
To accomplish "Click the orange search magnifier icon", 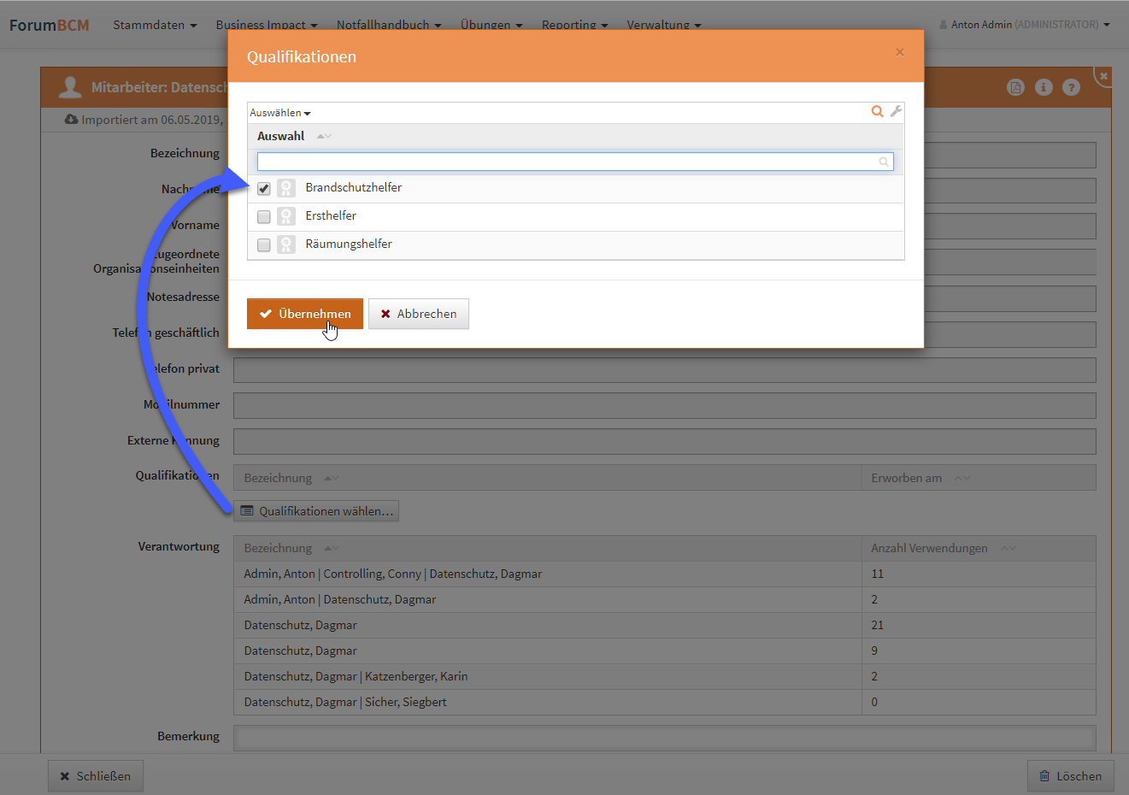I will click(877, 111).
